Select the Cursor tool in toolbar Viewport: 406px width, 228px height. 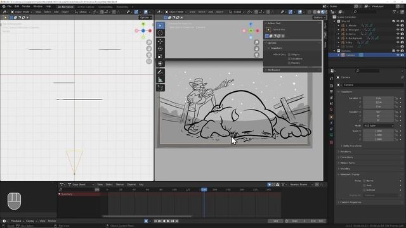pos(160,33)
